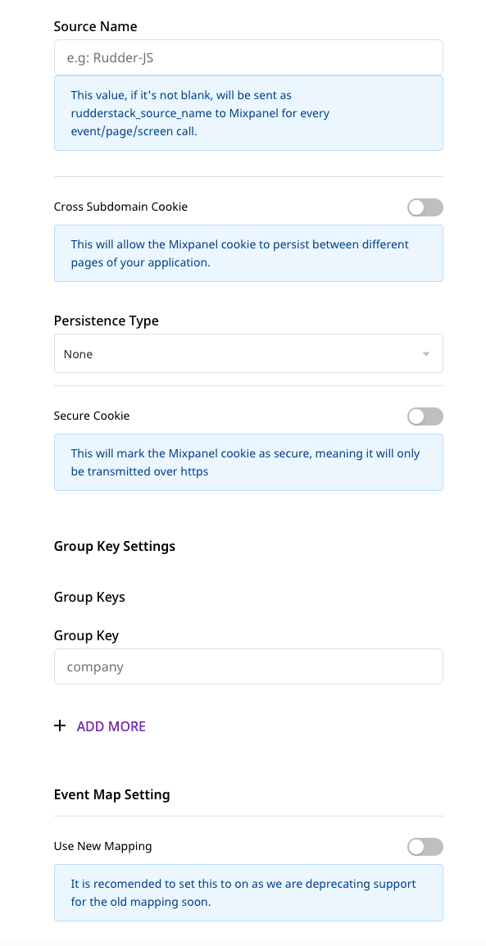Screen dimensions: 486x946
Task: Click the Secure Cookie toggle switch handle
Action: (x=418, y=416)
